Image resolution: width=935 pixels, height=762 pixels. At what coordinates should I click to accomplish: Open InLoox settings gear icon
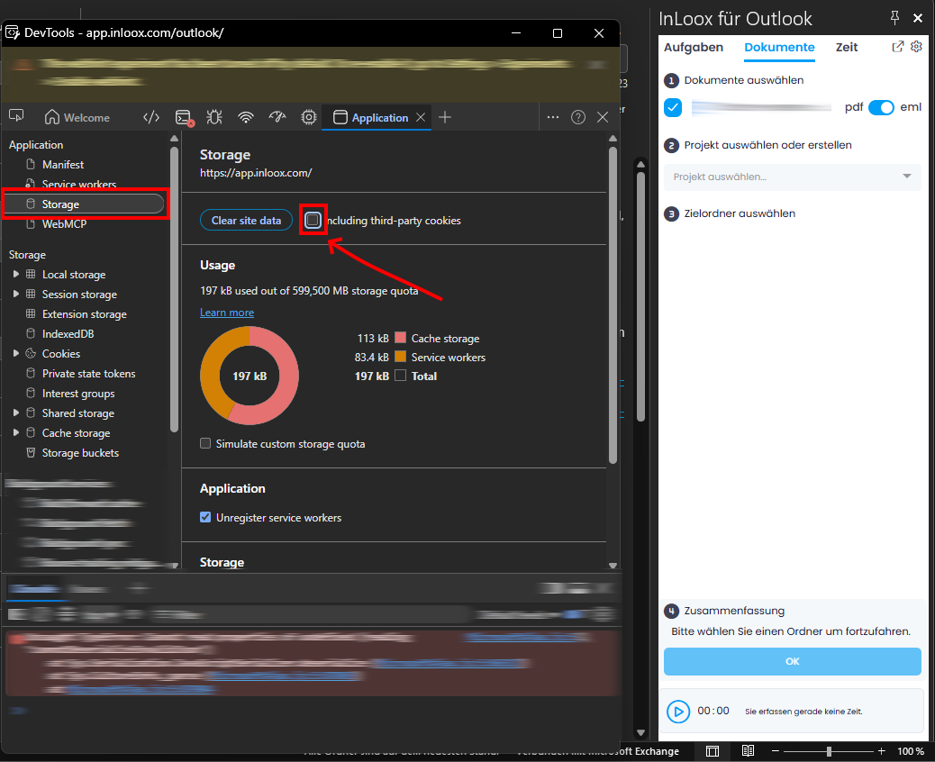click(916, 47)
